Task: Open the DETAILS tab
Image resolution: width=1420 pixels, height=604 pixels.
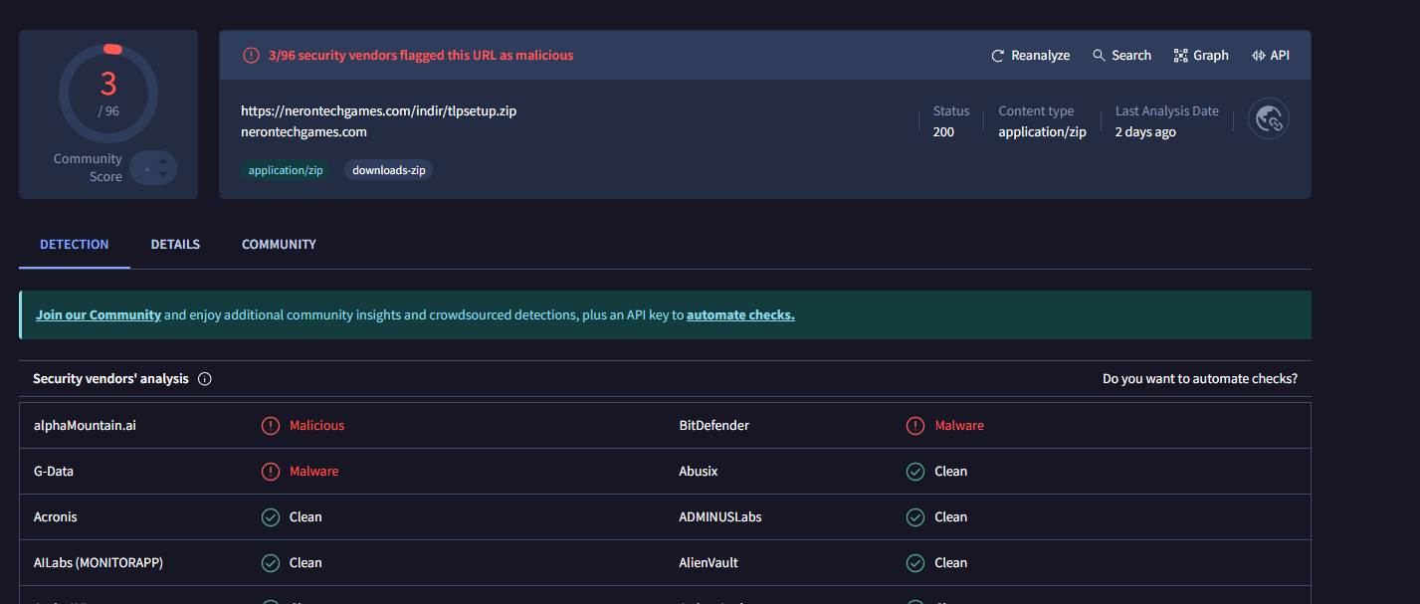Action: point(175,245)
